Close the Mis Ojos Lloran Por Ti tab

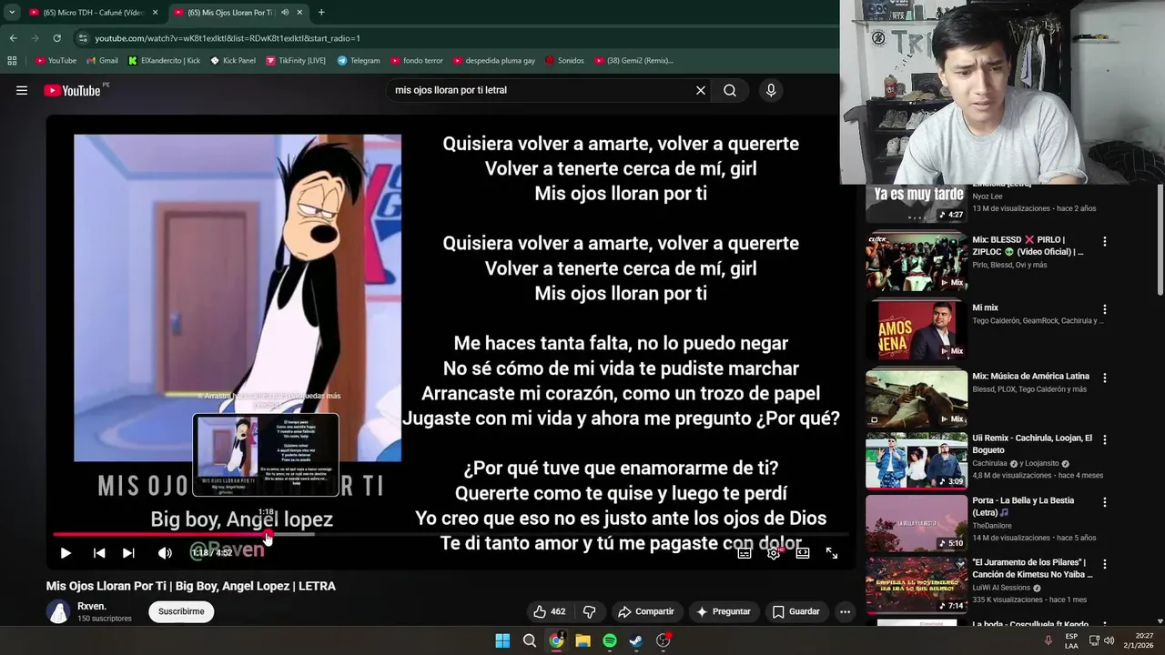click(301, 13)
